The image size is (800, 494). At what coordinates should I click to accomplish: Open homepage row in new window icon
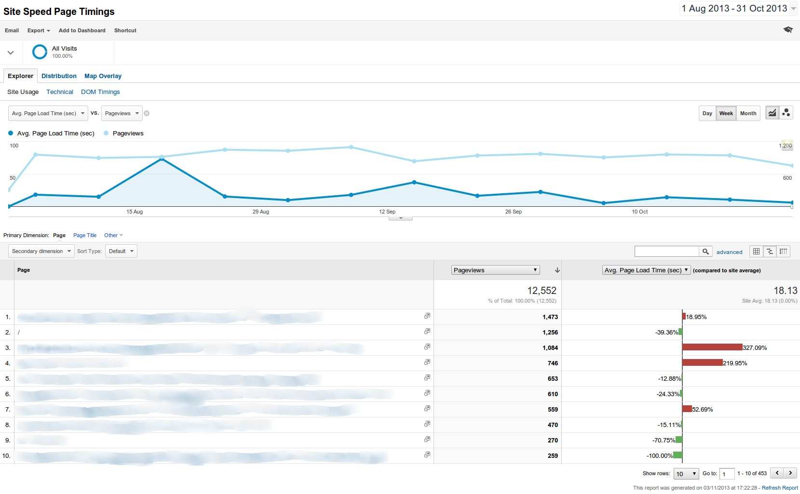pos(427,331)
